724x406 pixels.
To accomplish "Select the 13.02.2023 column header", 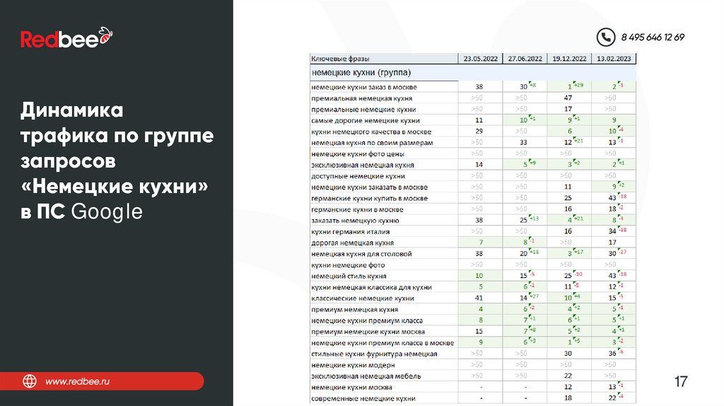I will pyautogui.click(x=613, y=59).
